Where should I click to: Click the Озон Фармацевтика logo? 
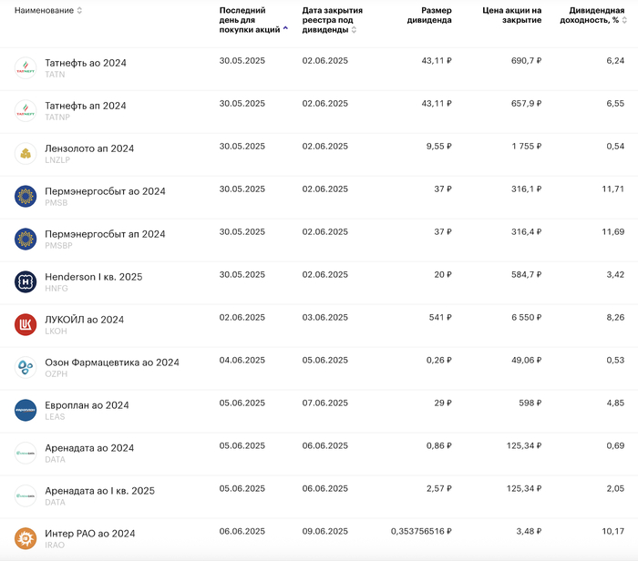pyautogui.click(x=26, y=367)
